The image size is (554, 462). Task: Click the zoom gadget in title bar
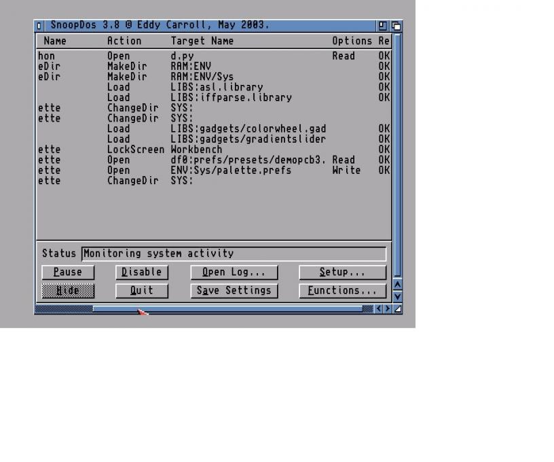click(x=384, y=25)
